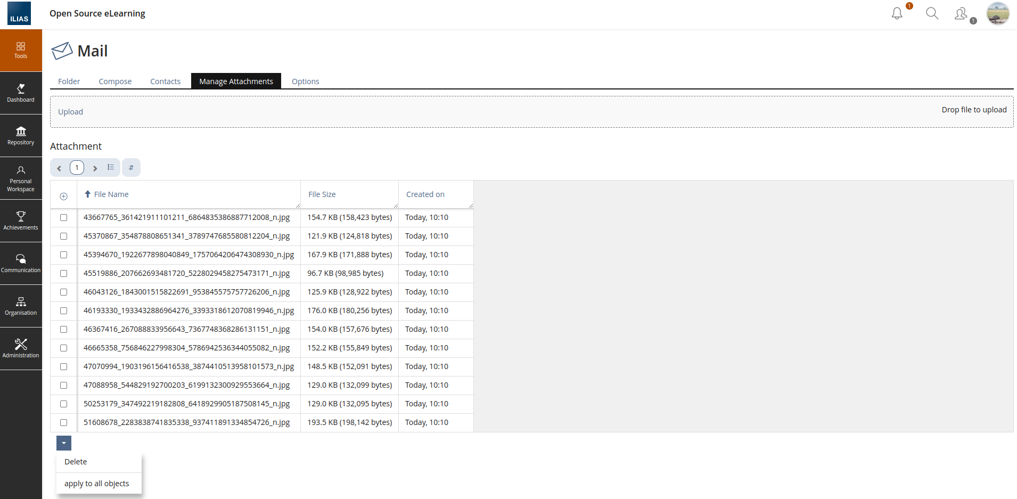Open the notifications bell icon
The width and height of the screenshot is (1017, 499).
[897, 13]
